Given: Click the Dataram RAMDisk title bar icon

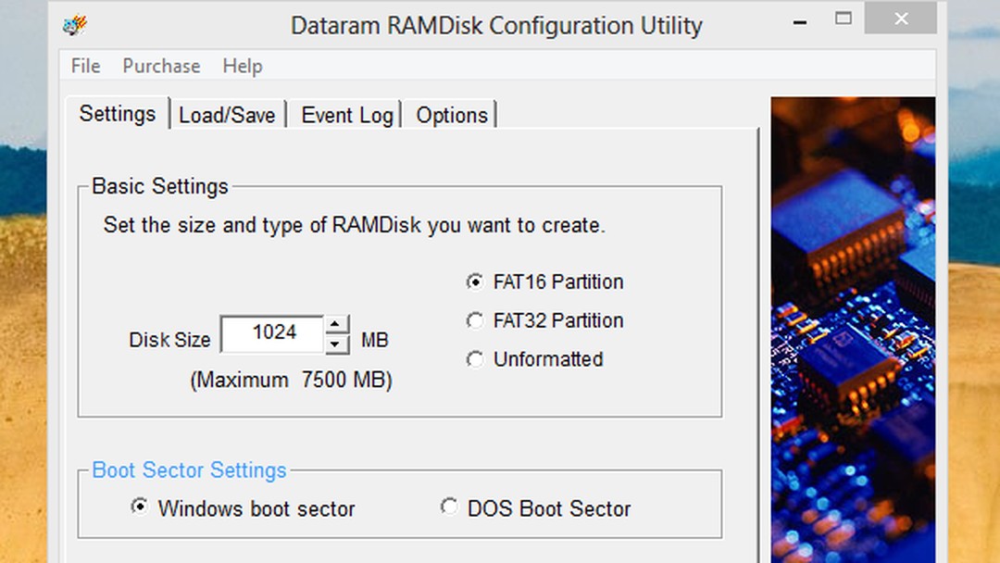Looking at the screenshot, I should pyautogui.click(x=76, y=23).
